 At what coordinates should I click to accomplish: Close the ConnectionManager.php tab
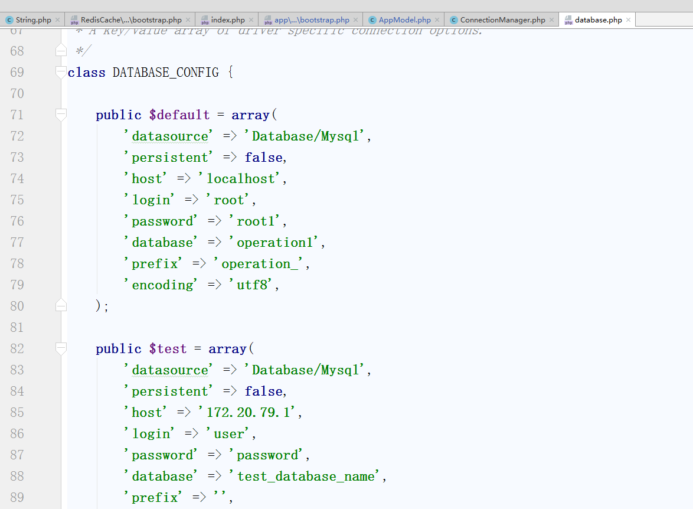click(551, 20)
